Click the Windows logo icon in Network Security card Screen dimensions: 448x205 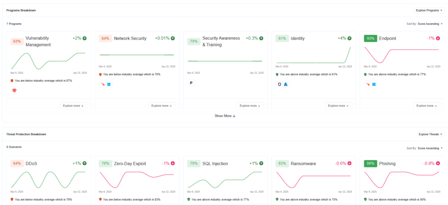pyautogui.click(x=108, y=84)
